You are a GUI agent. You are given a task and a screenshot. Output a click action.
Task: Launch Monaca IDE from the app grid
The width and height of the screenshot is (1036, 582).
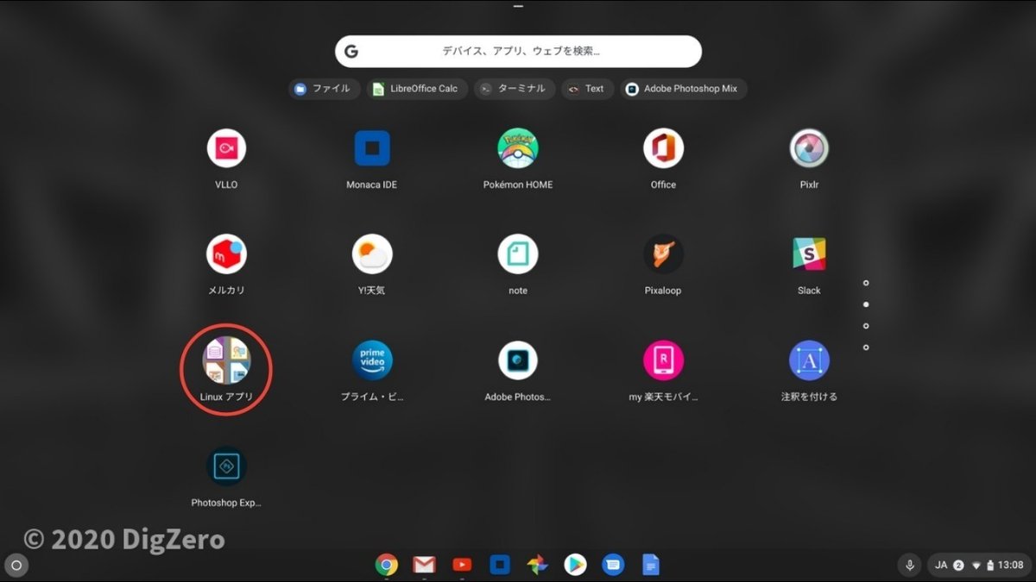(372, 149)
